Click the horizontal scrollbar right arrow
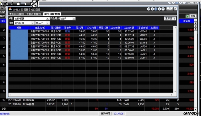Image resolution: width=201 pixels, height=116 pixels. 172,95
